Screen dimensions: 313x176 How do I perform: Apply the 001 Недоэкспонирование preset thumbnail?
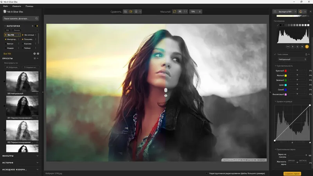click(22, 106)
